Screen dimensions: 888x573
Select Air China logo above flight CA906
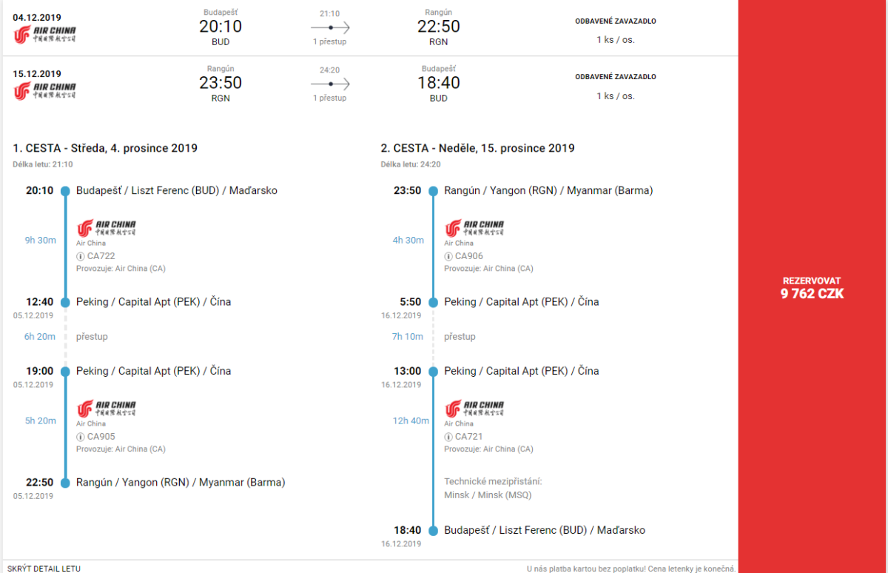[474, 227]
